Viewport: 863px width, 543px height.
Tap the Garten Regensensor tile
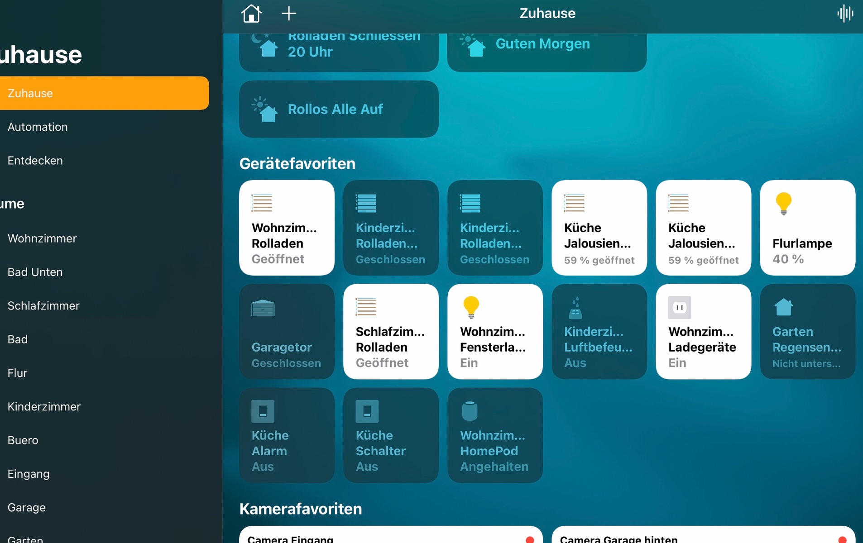click(x=807, y=332)
